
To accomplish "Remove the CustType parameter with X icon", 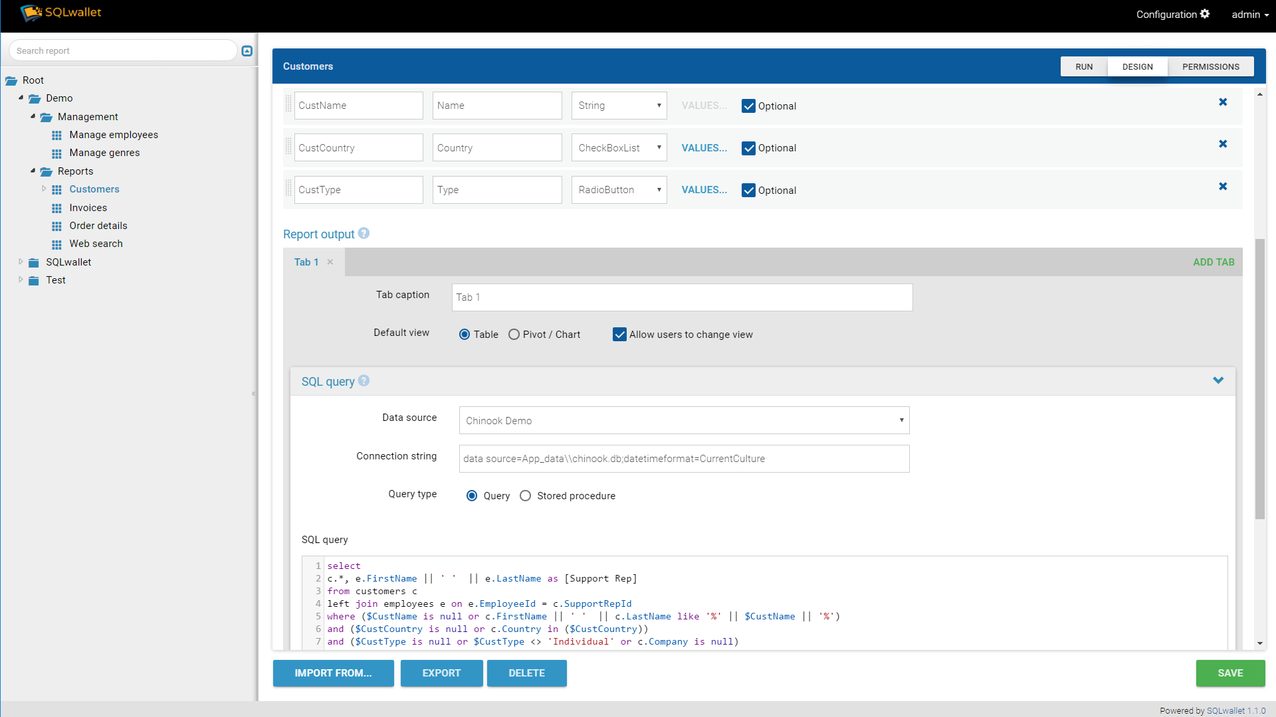I will point(1222,187).
